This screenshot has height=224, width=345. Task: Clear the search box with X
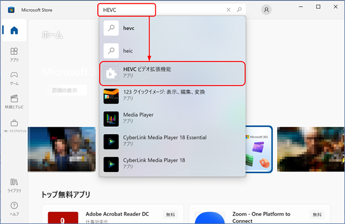(228, 10)
